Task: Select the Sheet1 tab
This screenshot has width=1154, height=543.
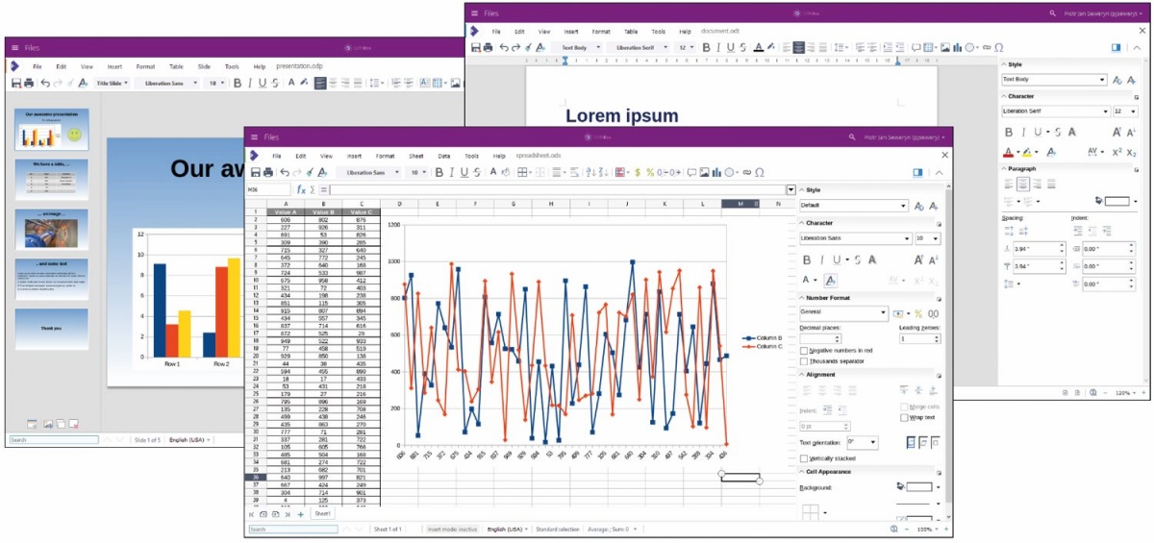Action: [322, 514]
